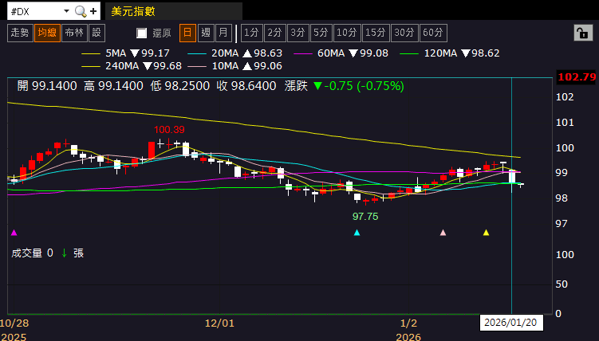Image resolution: width=599 pixels, height=341 pixels.
Task: Open the 設 settings button
Action: (97, 33)
